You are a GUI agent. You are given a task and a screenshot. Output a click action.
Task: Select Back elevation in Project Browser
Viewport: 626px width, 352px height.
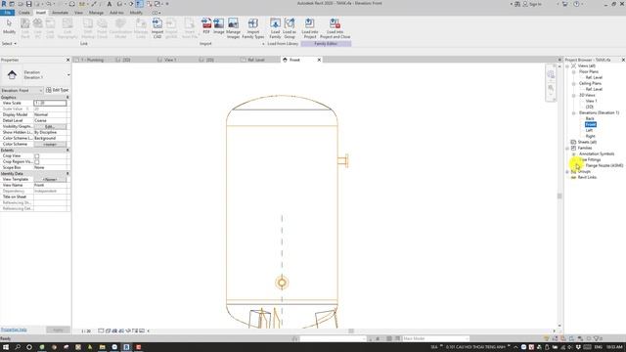tap(590, 119)
